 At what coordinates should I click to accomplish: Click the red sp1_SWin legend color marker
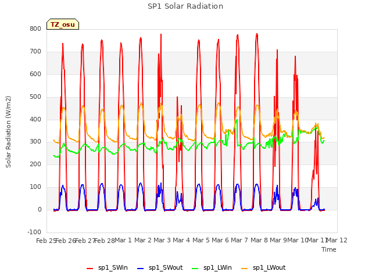90,269
